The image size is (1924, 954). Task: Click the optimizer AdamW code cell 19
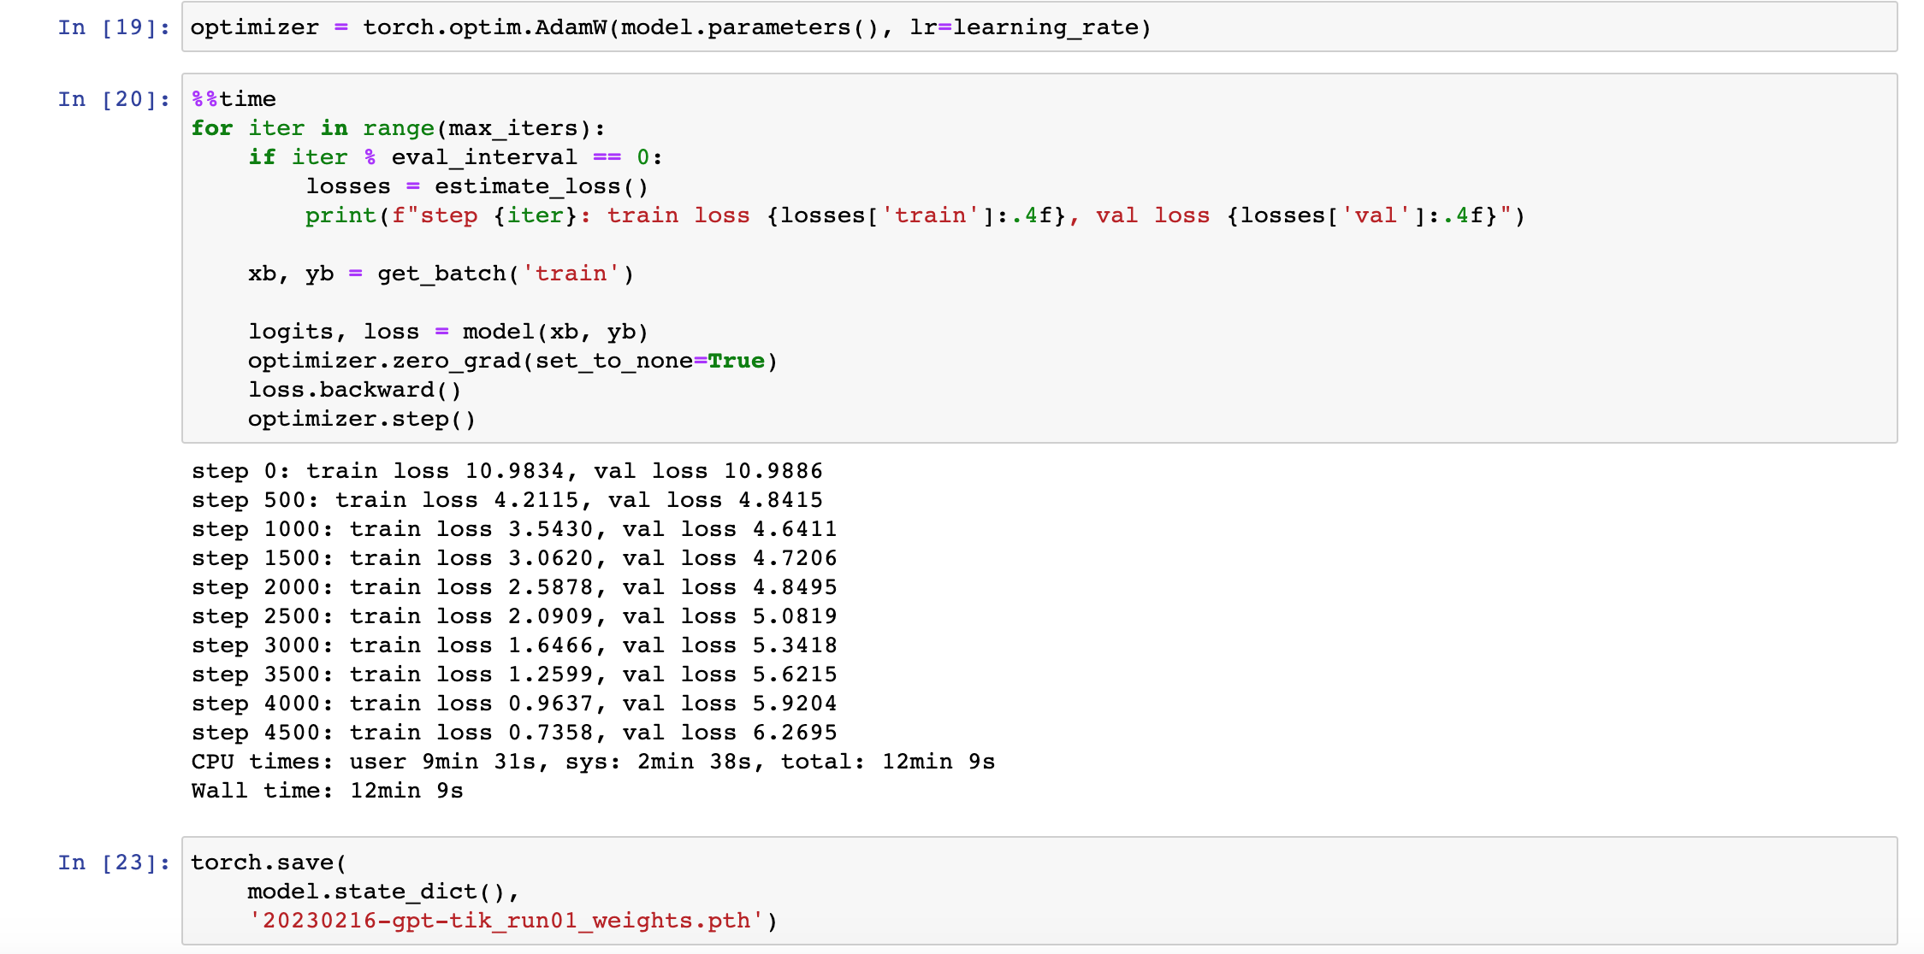[1039, 27]
